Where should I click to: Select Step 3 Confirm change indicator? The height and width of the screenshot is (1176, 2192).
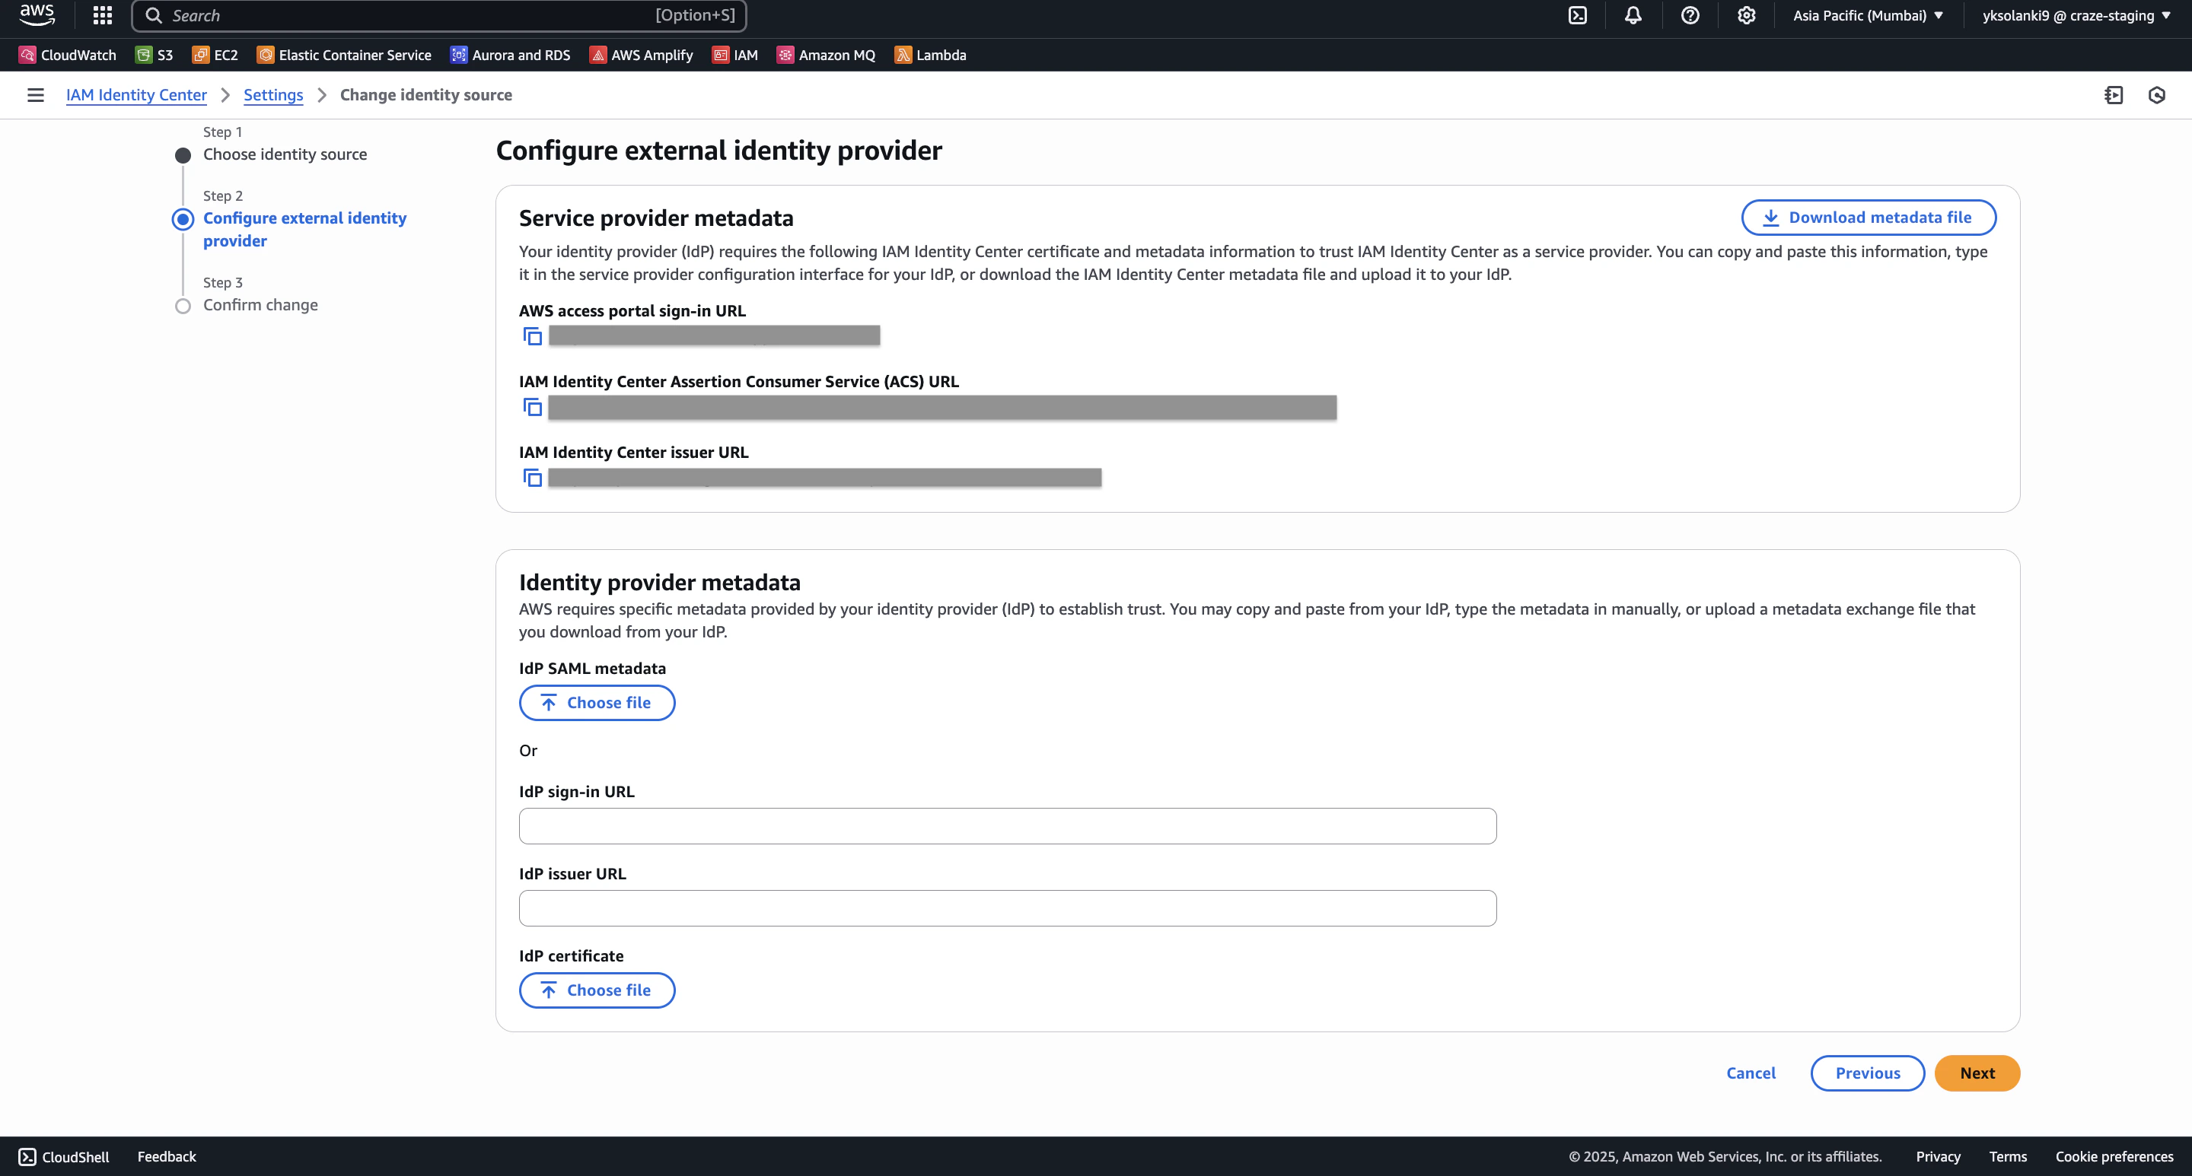pyautogui.click(x=183, y=306)
